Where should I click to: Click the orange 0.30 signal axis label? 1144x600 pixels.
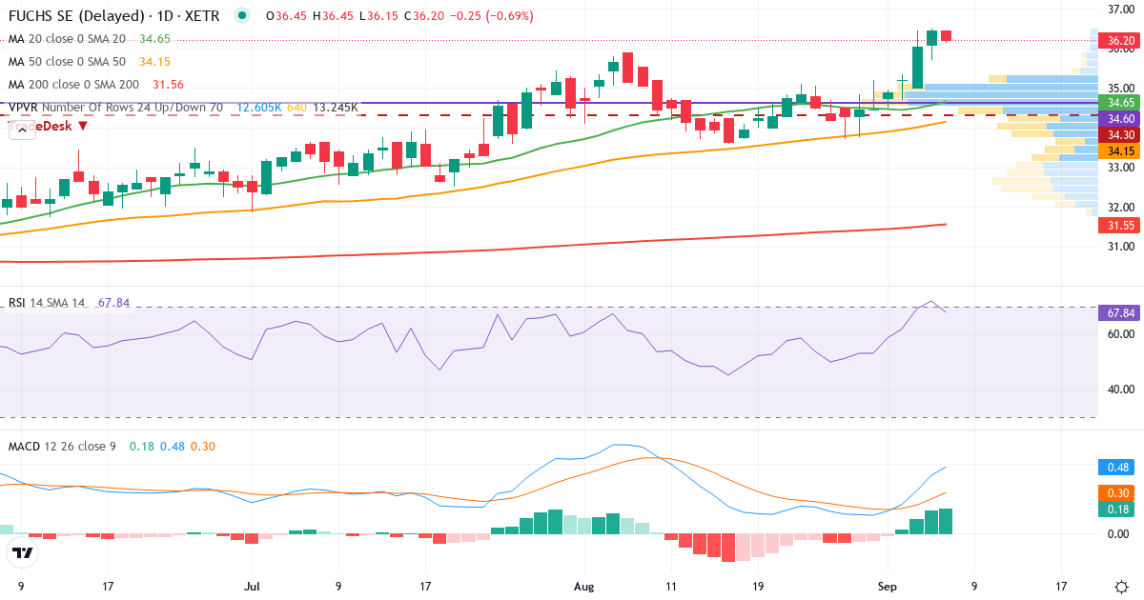pos(1117,492)
